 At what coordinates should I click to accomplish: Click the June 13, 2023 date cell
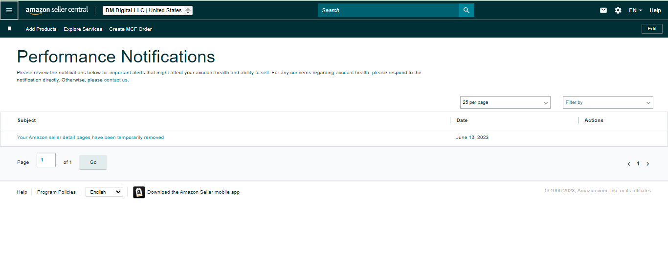point(472,138)
